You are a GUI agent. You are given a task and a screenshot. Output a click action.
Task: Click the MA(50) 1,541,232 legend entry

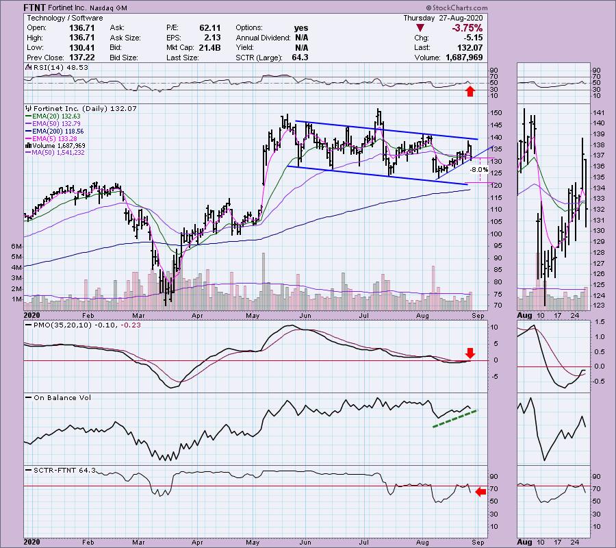coord(55,153)
